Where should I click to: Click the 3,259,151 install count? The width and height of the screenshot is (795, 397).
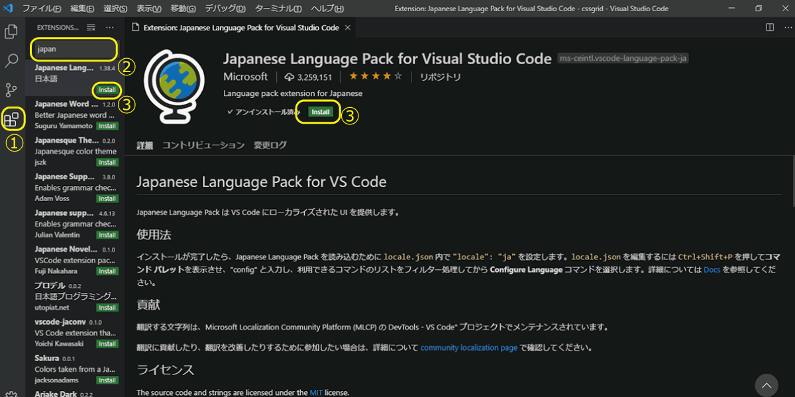coord(308,77)
